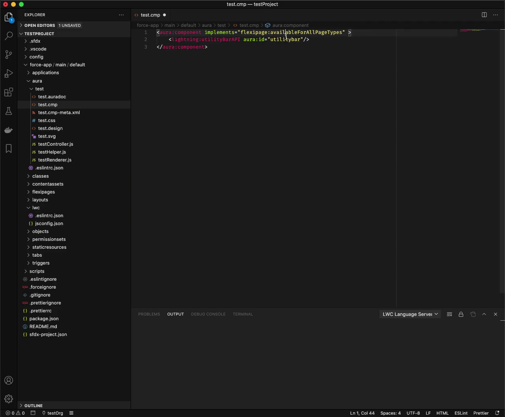The height and width of the screenshot is (417, 505).
Task: Click the Ln 1, Col 44 indicator
Action: point(362,413)
